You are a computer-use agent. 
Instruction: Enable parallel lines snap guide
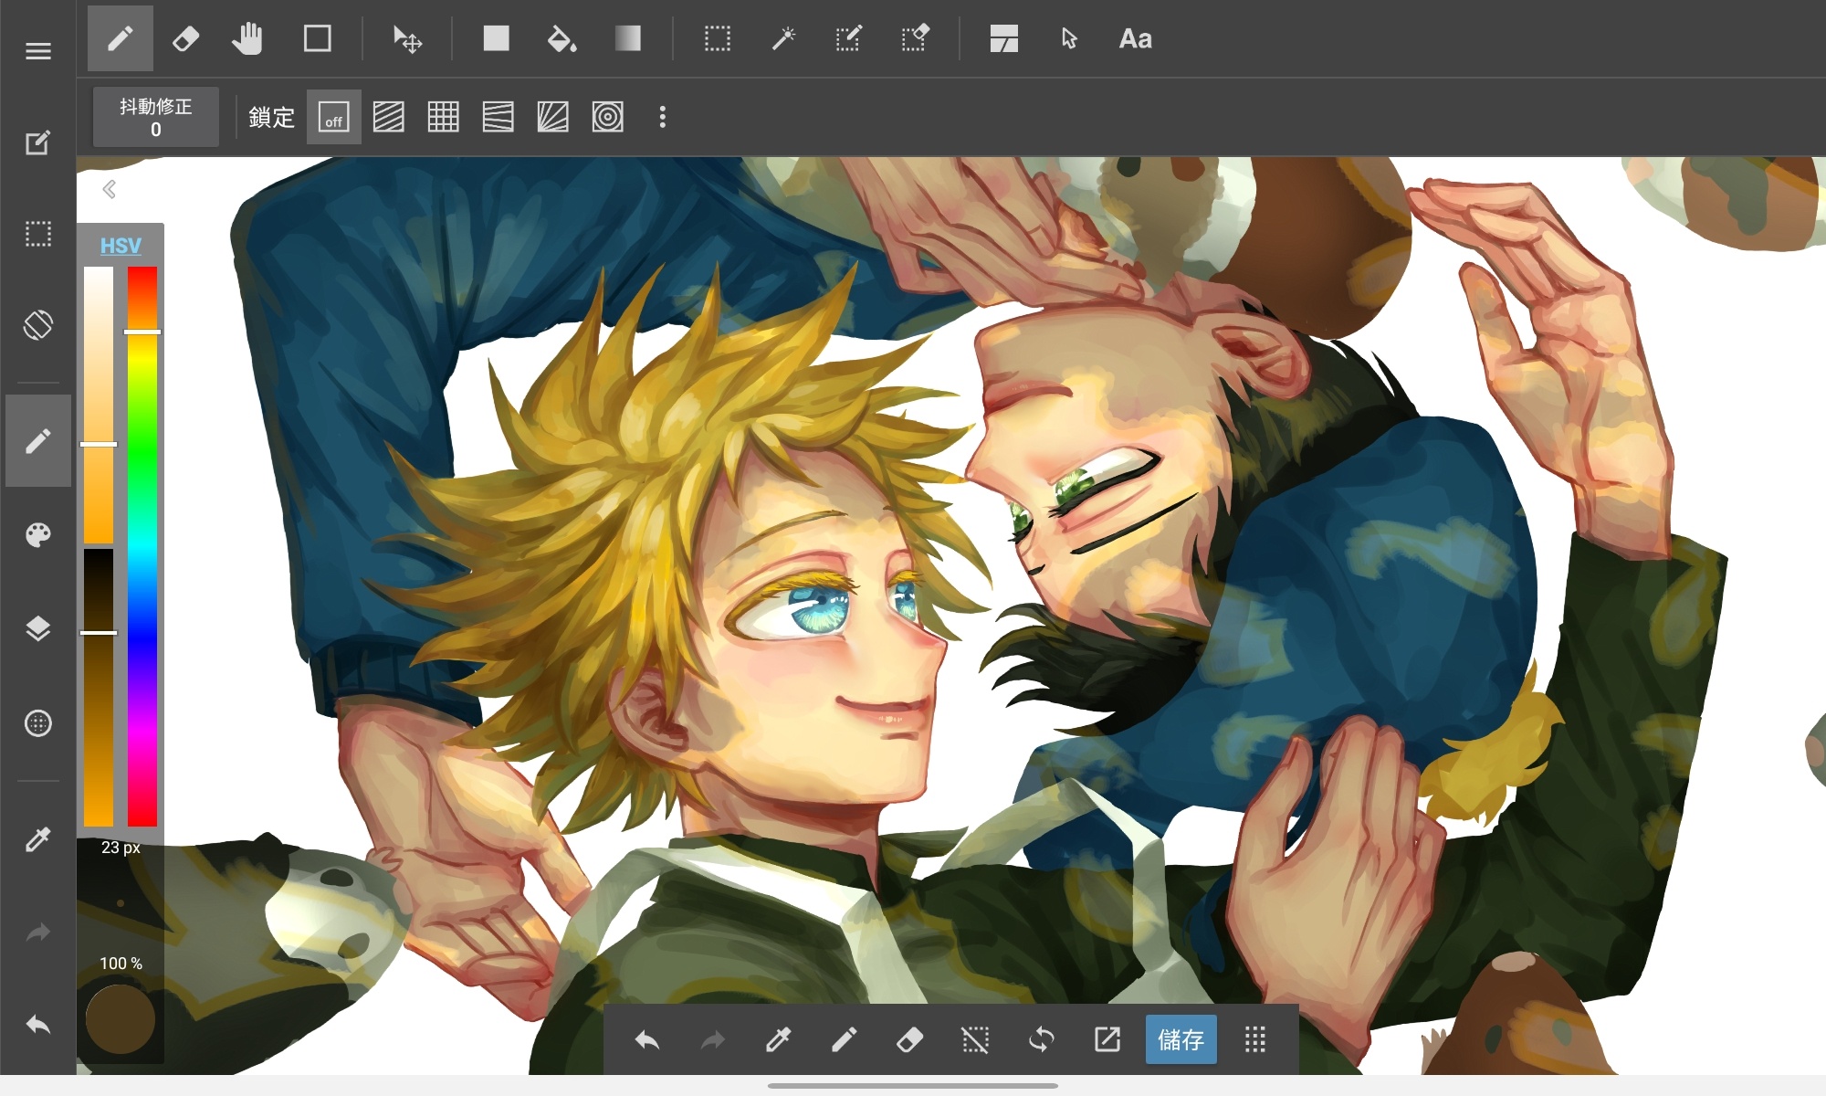[x=389, y=117]
